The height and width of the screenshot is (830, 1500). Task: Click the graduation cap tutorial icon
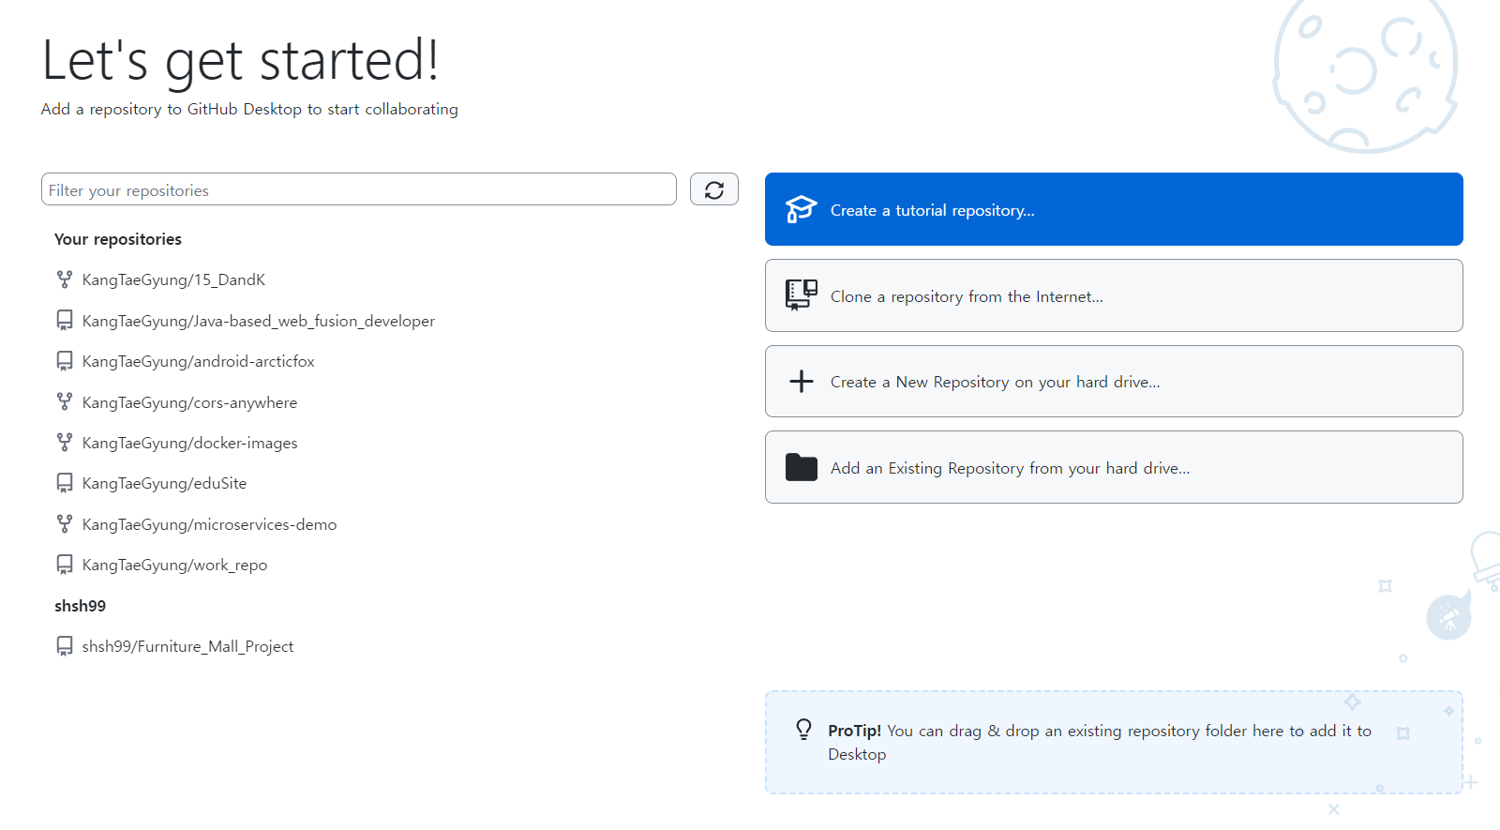[801, 209]
